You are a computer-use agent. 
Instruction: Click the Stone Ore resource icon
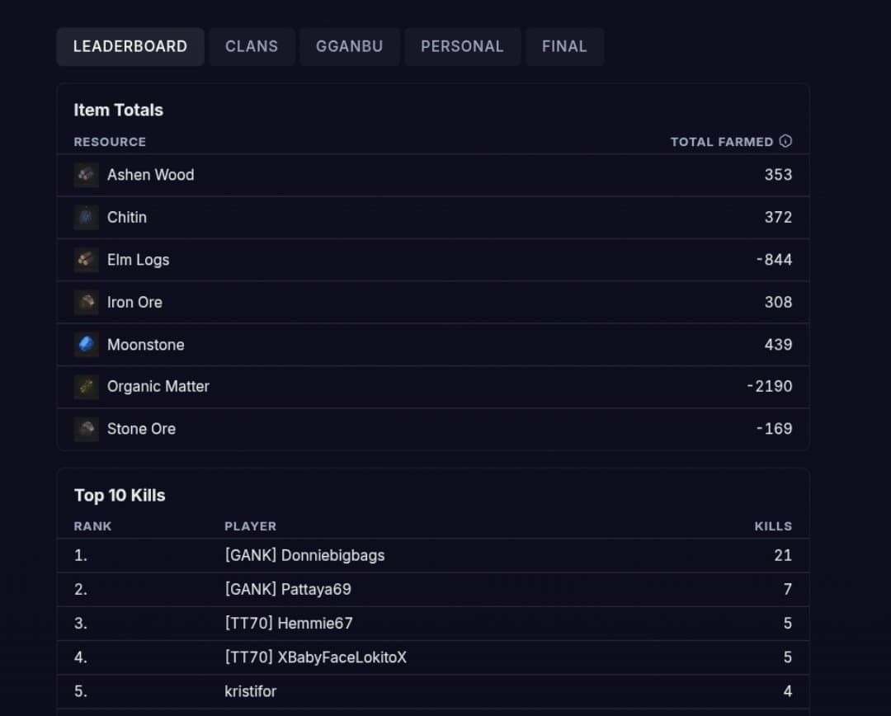tap(86, 428)
